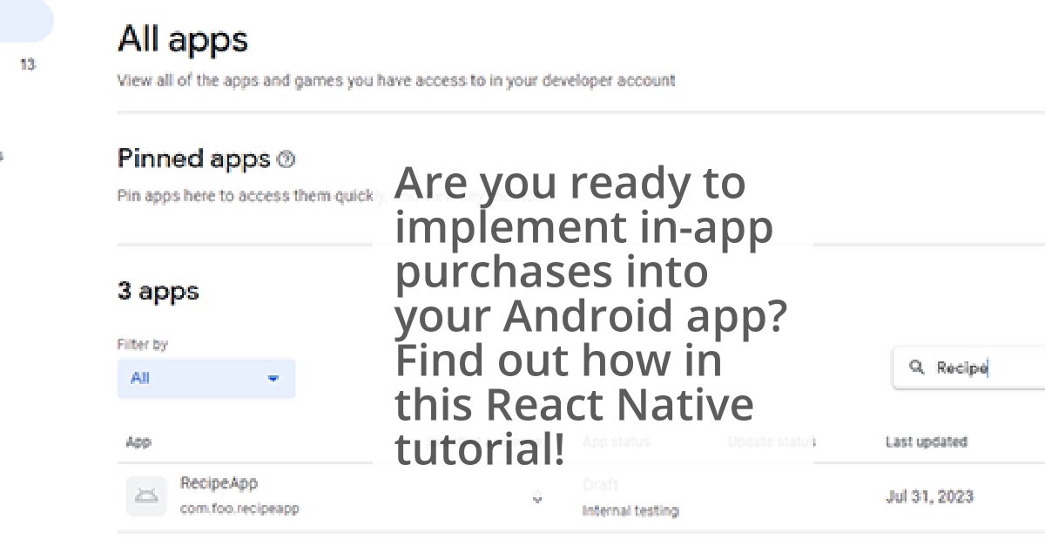1045x546 pixels.
Task: Select the com.foo.recipeapp package name
Action: 239,509
